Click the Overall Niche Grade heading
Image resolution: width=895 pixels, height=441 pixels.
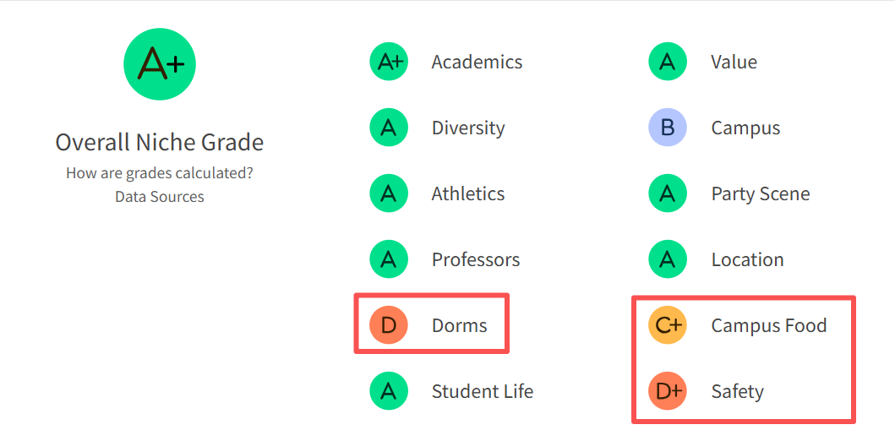click(x=160, y=142)
